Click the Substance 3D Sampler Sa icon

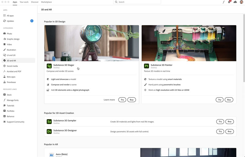pos(49,122)
